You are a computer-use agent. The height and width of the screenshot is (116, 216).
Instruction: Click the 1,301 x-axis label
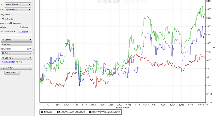[x=66, y=105]
